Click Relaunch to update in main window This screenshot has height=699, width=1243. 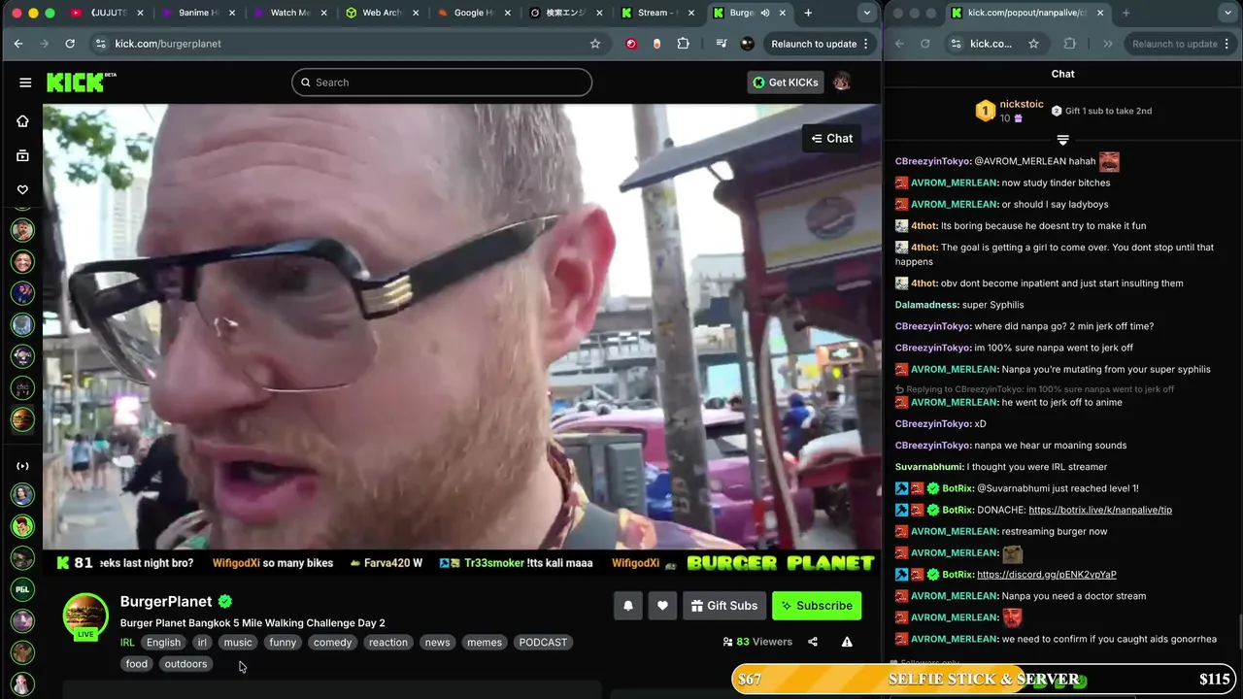(x=814, y=44)
